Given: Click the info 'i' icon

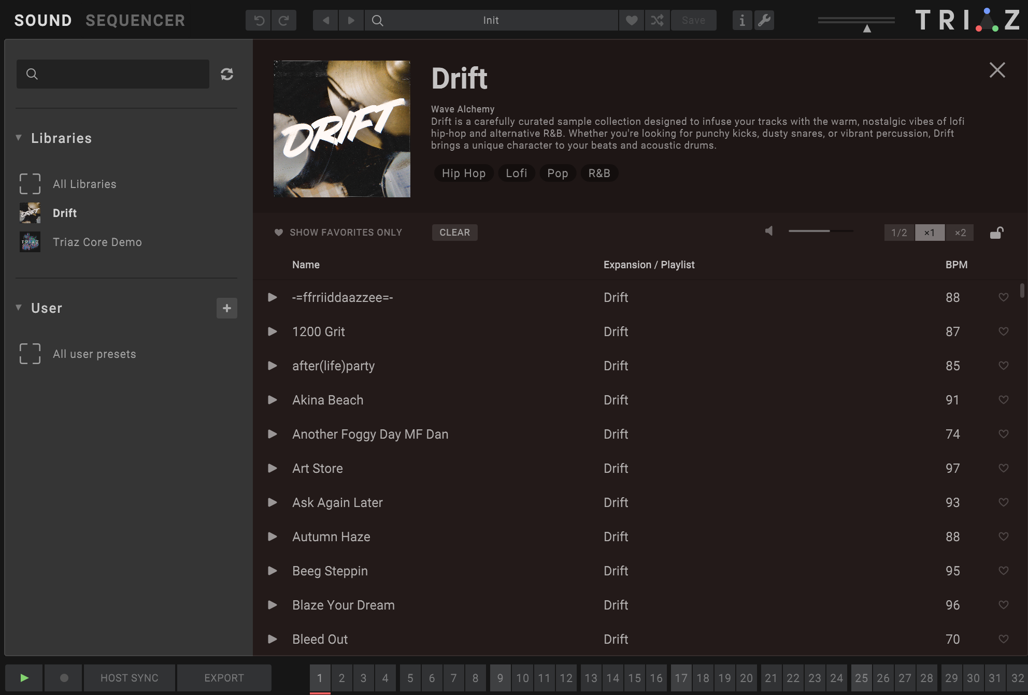Looking at the screenshot, I should [742, 20].
